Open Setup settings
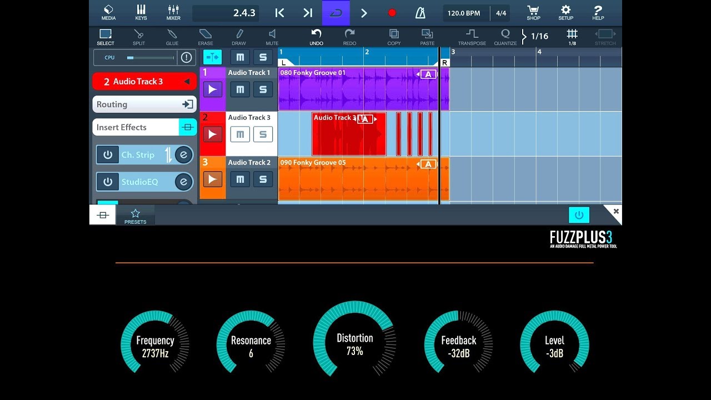This screenshot has width=711, height=400. pos(565,12)
